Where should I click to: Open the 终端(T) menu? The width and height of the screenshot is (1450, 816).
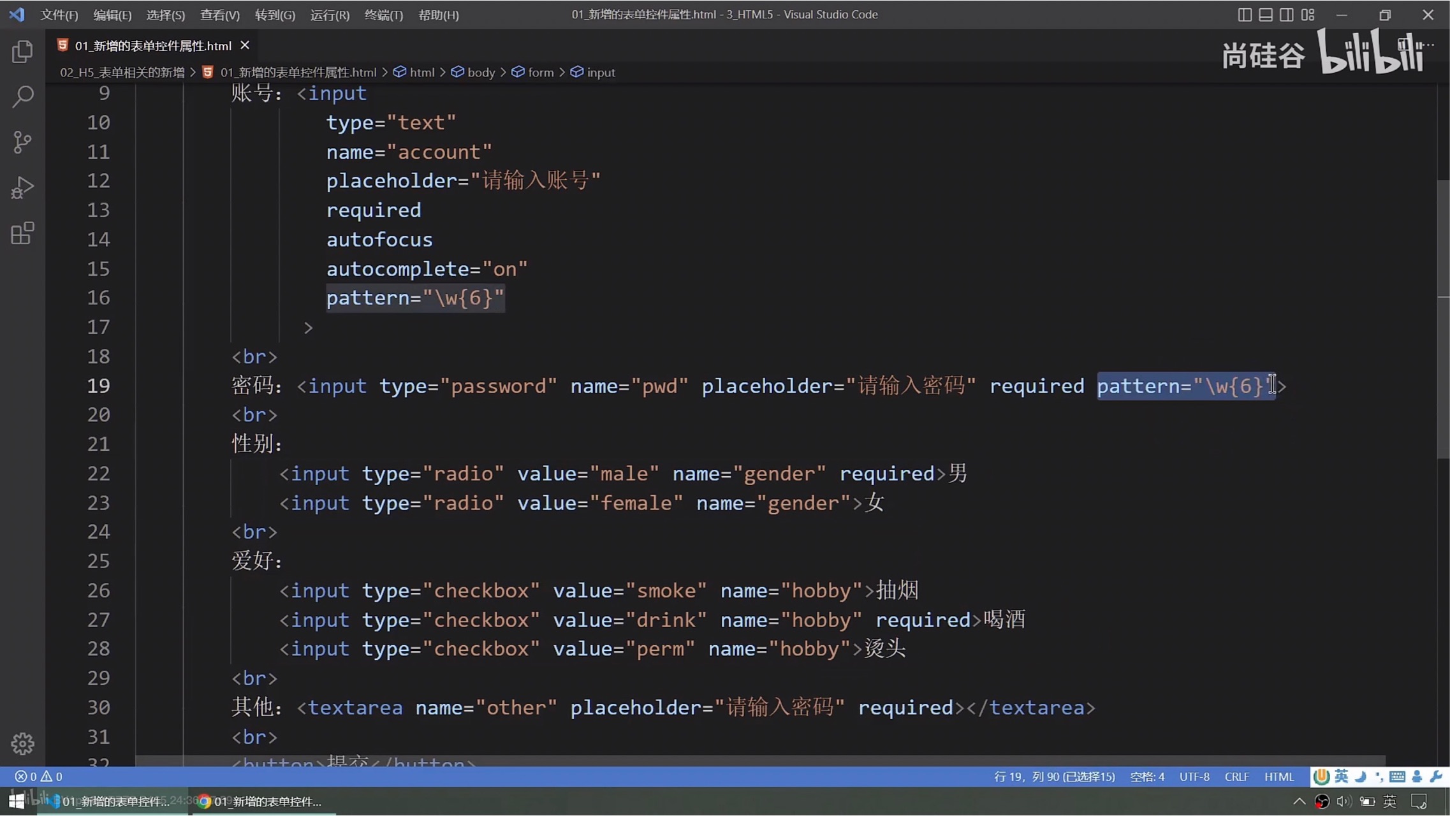click(x=383, y=15)
